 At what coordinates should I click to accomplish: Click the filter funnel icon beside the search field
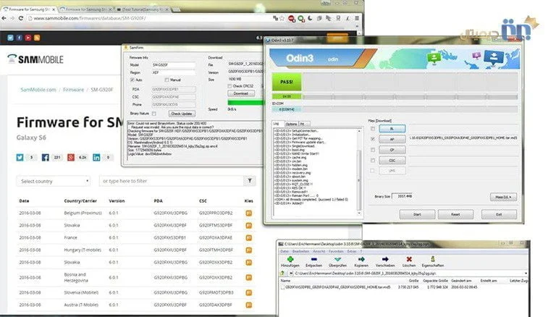pyautogui.click(x=250, y=181)
